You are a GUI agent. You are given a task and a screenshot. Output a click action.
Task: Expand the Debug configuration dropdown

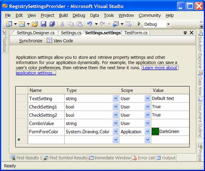(168, 24)
